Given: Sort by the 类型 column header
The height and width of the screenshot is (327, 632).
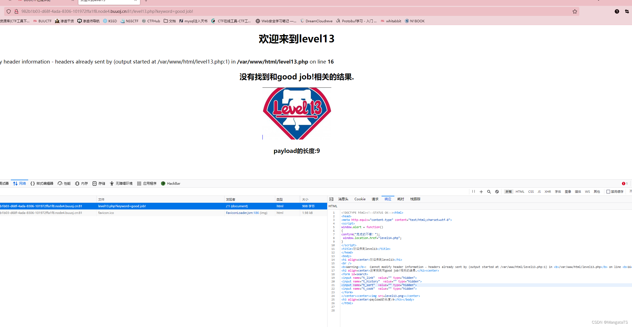Looking at the screenshot, I should (x=288, y=199).
